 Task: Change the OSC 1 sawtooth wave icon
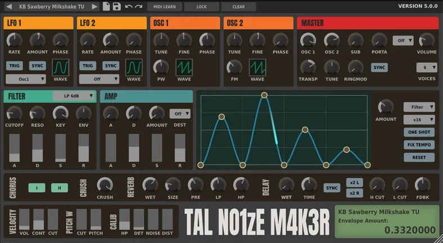pos(184,67)
